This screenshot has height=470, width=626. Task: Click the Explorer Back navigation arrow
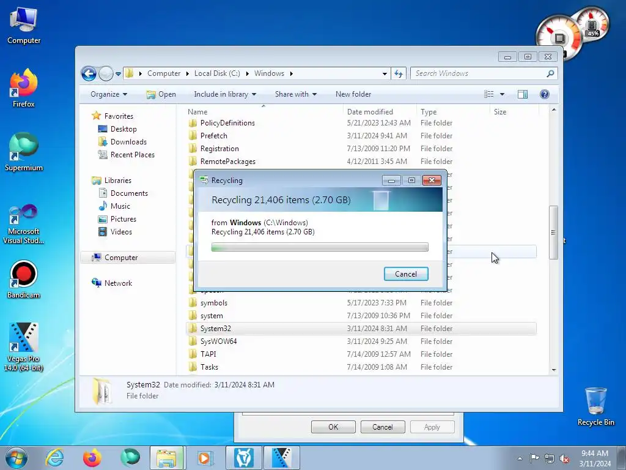89,73
